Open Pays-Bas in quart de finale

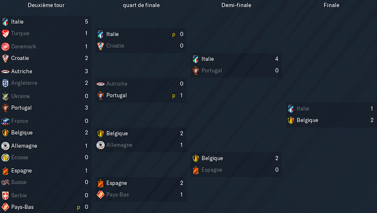[117, 195]
